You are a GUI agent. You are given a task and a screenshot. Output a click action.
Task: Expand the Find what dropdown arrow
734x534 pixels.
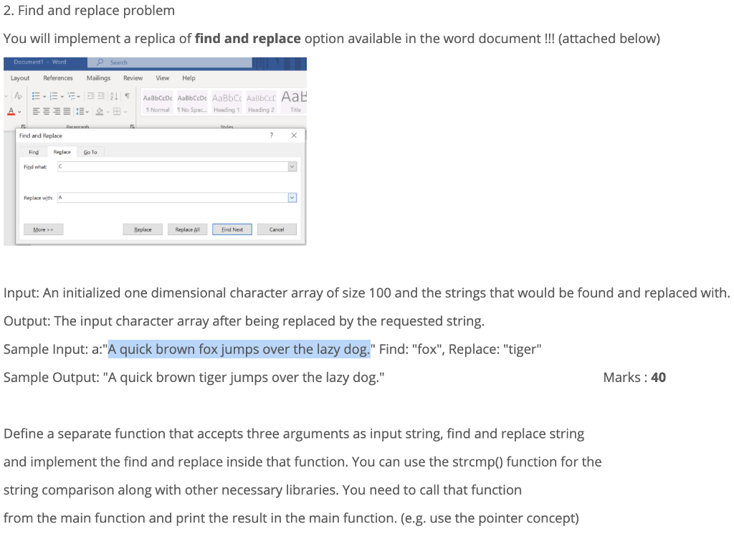[291, 166]
